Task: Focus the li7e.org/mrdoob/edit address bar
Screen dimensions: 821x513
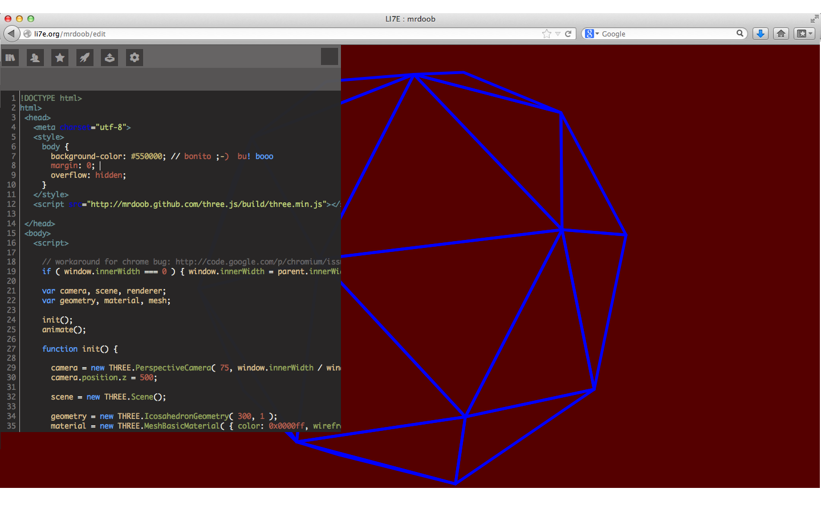Action: point(285,34)
